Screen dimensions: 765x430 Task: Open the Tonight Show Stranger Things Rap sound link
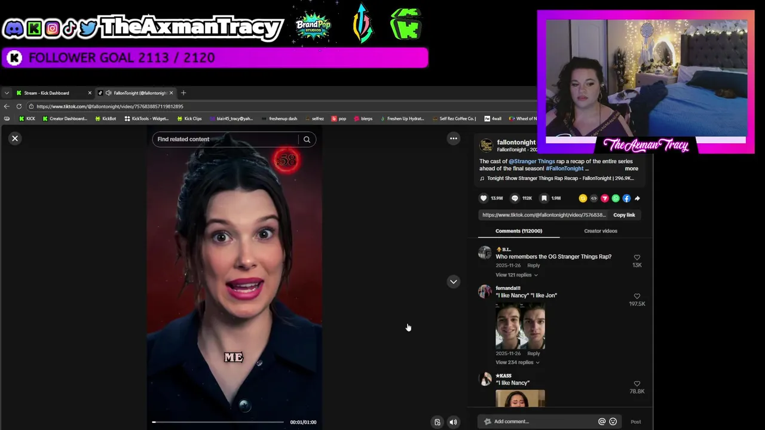tap(560, 178)
